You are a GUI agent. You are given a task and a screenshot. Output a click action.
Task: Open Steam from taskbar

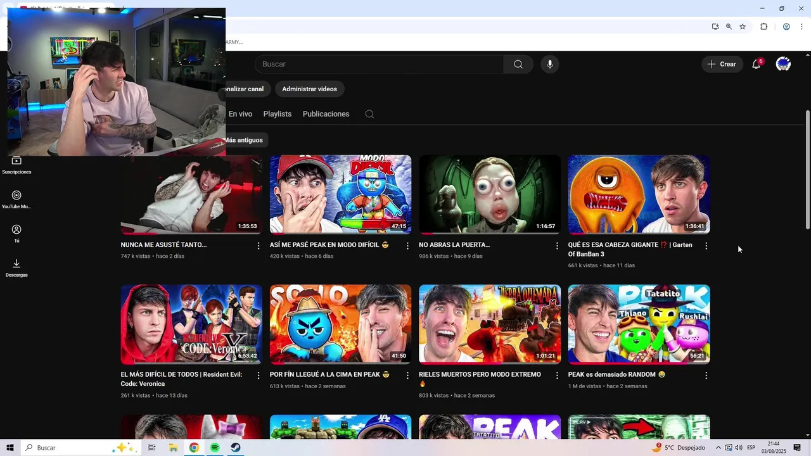point(235,448)
